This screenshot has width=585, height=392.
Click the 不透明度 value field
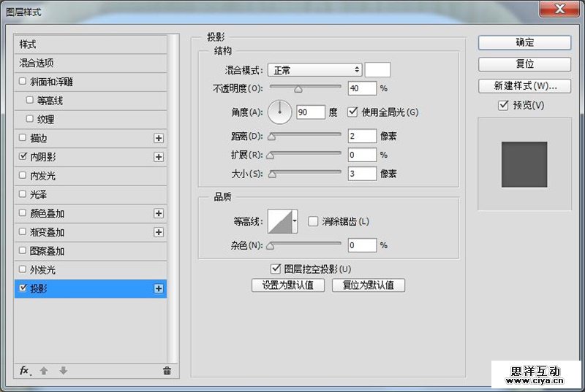tap(362, 88)
